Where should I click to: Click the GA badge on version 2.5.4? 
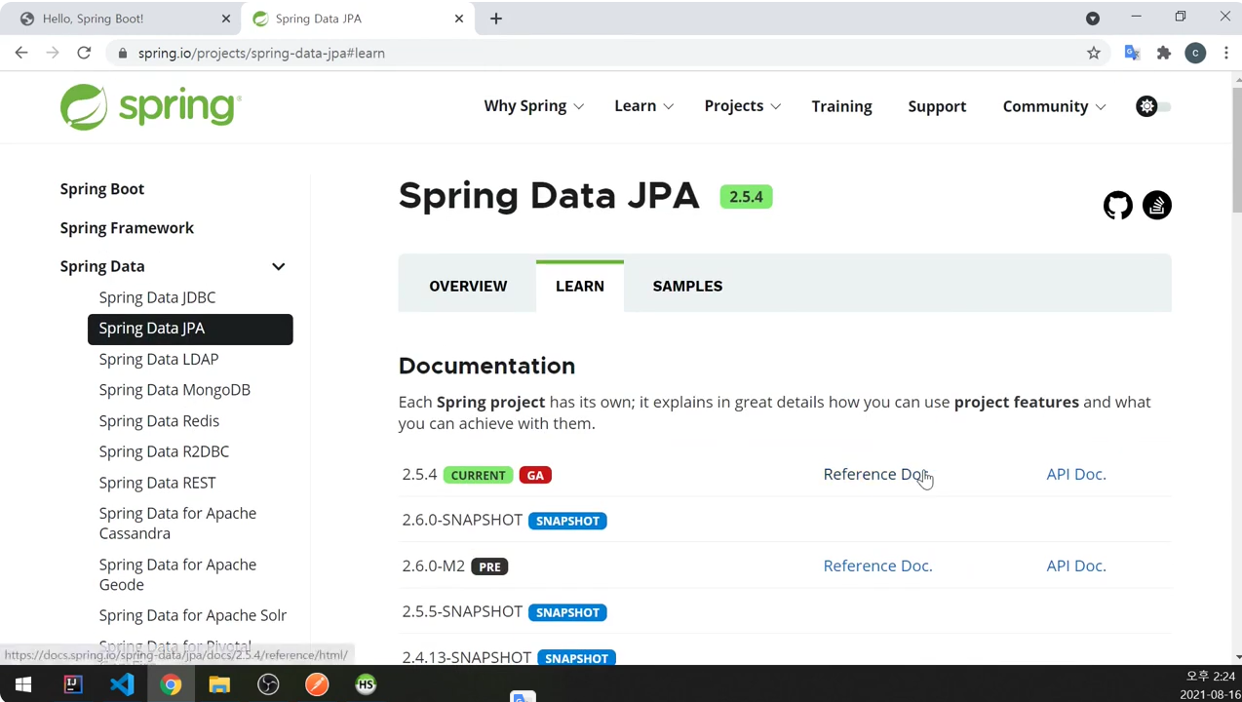point(535,475)
